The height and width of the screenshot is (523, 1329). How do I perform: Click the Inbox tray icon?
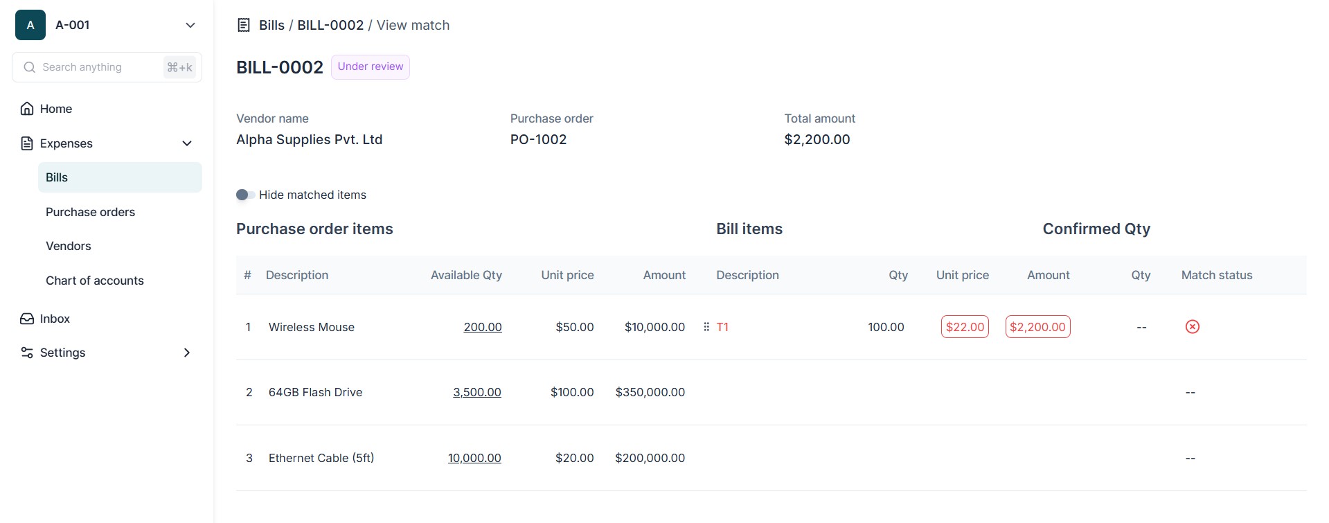click(x=27, y=319)
